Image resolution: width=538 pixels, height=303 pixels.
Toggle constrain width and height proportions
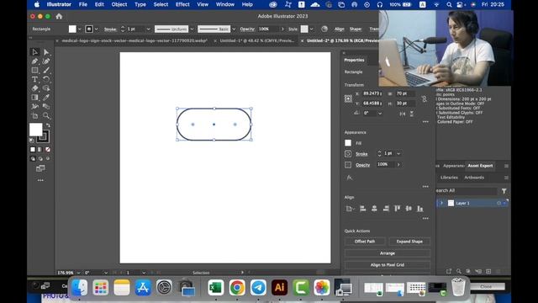point(425,99)
